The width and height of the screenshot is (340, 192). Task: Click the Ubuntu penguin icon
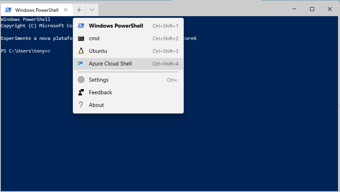coord(81,51)
